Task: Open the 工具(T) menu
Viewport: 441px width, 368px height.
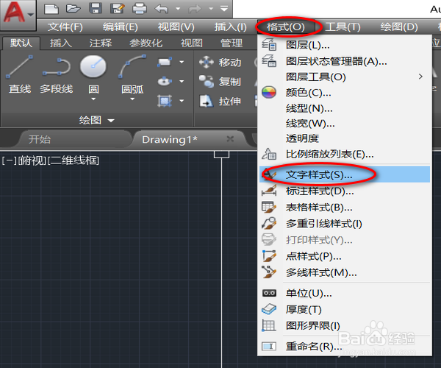Action: coord(343,27)
